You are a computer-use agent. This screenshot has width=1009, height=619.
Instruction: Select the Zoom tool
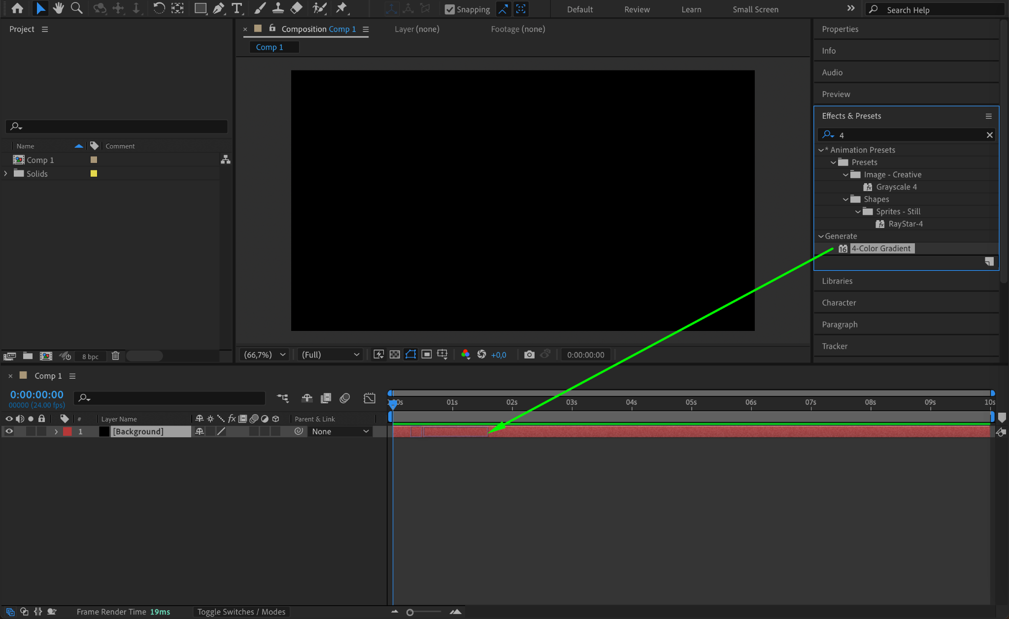[x=76, y=8]
